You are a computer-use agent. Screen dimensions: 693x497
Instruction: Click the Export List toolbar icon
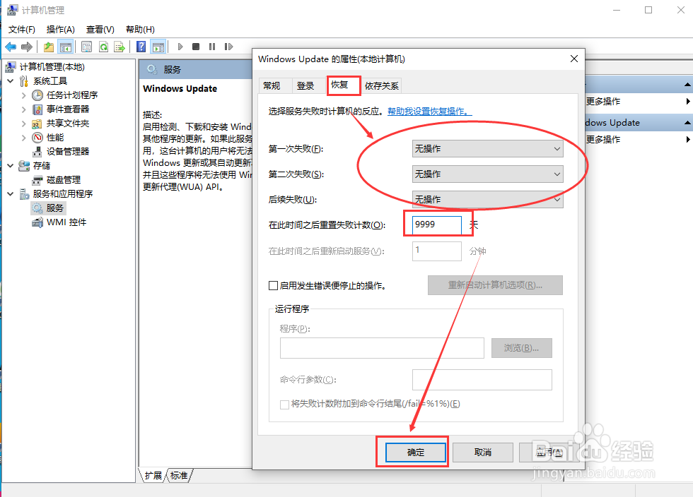click(x=120, y=47)
